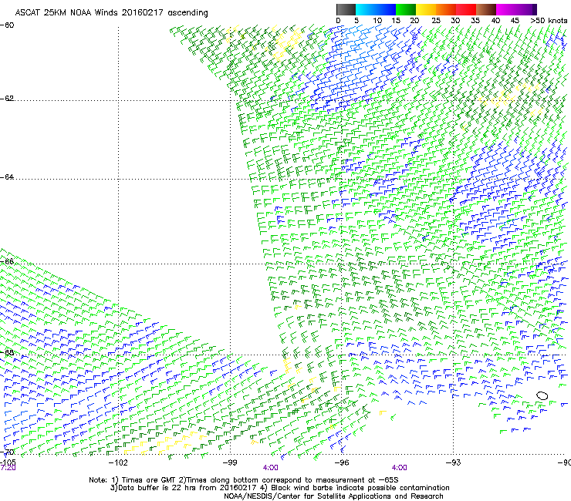Click the legend value 40 label
This screenshot has width=571, height=501.
(495, 21)
